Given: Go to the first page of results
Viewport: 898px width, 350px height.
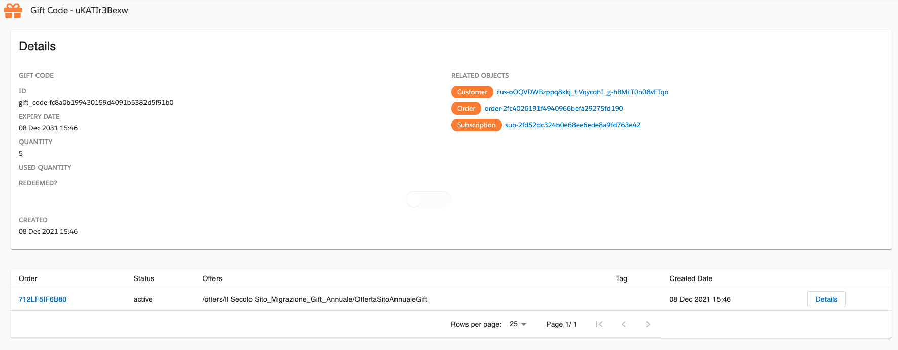Looking at the screenshot, I should click(x=599, y=324).
